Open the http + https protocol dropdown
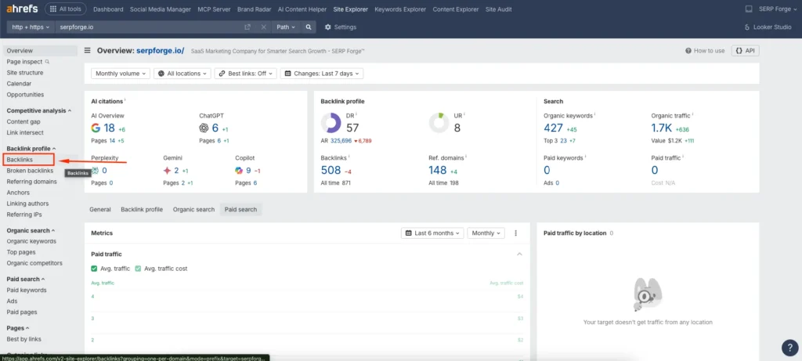Viewport: 802px width, 361px height. [31, 27]
